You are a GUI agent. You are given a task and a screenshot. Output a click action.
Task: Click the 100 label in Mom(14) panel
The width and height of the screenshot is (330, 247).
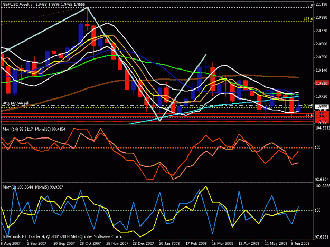[x=318, y=148]
